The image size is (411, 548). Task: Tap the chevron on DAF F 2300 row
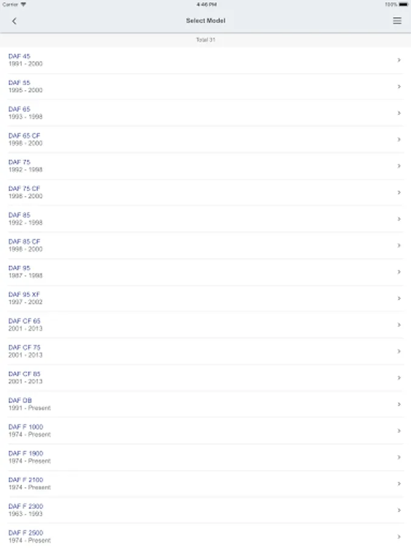(x=399, y=510)
